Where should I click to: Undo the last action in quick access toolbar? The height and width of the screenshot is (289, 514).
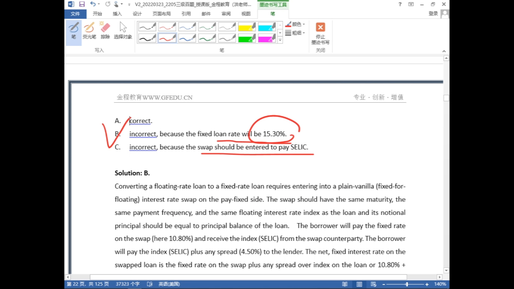[x=93, y=4]
